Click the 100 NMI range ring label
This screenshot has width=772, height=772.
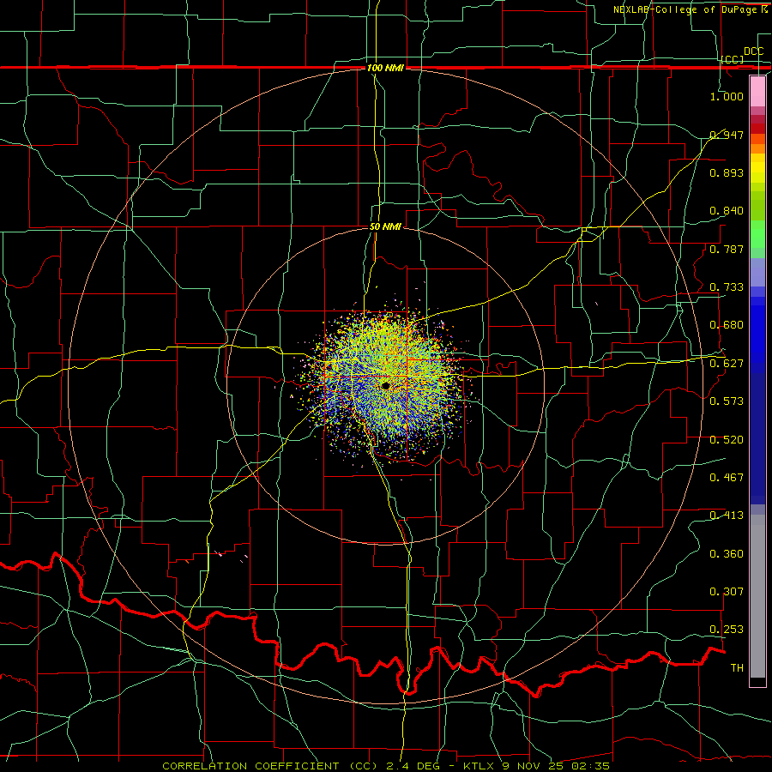point(385,68)
